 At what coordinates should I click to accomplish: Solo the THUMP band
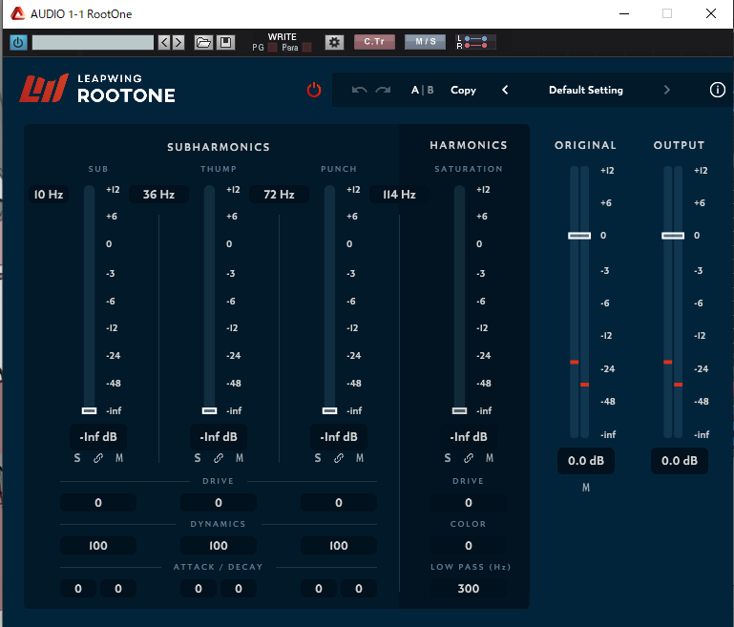coord(198,458)
